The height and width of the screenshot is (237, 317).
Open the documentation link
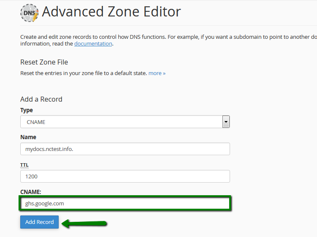(x=93, y=43)
